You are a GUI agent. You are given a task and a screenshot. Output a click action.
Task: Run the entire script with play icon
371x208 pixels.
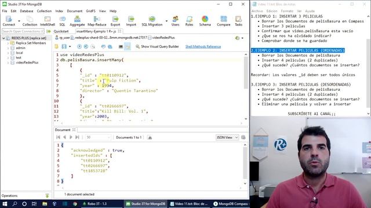(79, 46)
